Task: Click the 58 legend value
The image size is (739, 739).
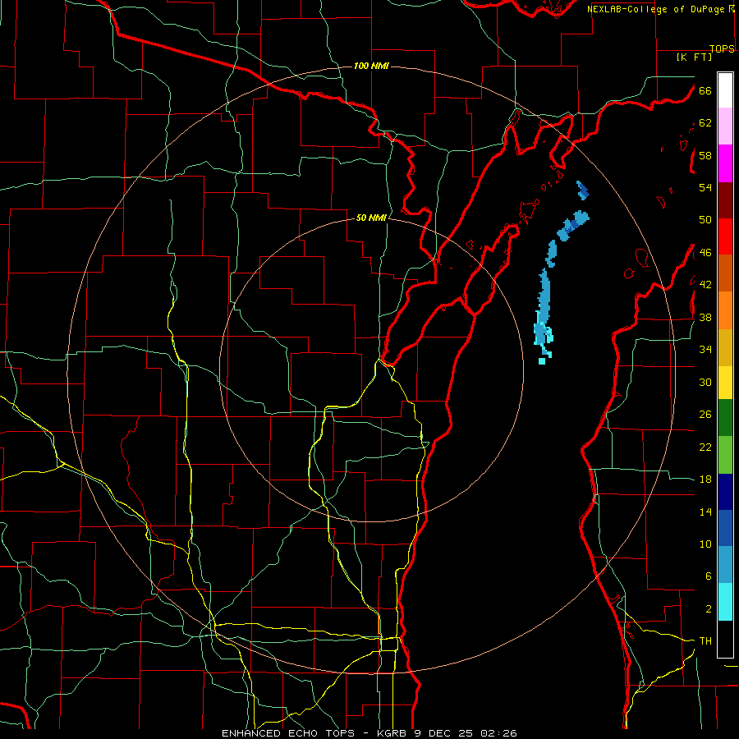Action: coord(705,155)
